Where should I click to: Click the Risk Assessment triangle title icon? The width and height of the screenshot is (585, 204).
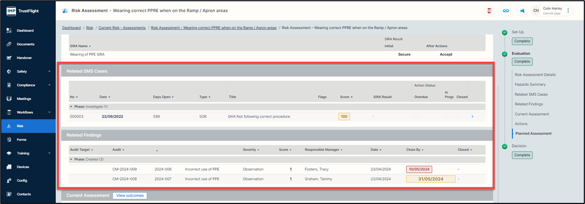[x=65, y=11]
